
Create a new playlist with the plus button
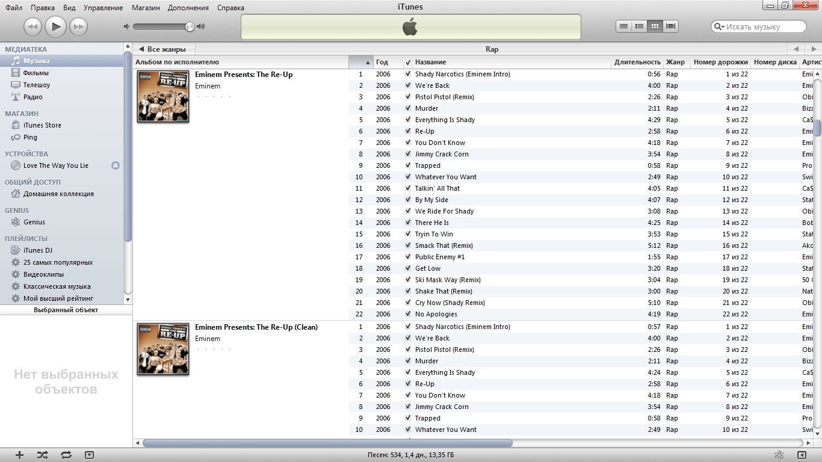tap(19, 455)
